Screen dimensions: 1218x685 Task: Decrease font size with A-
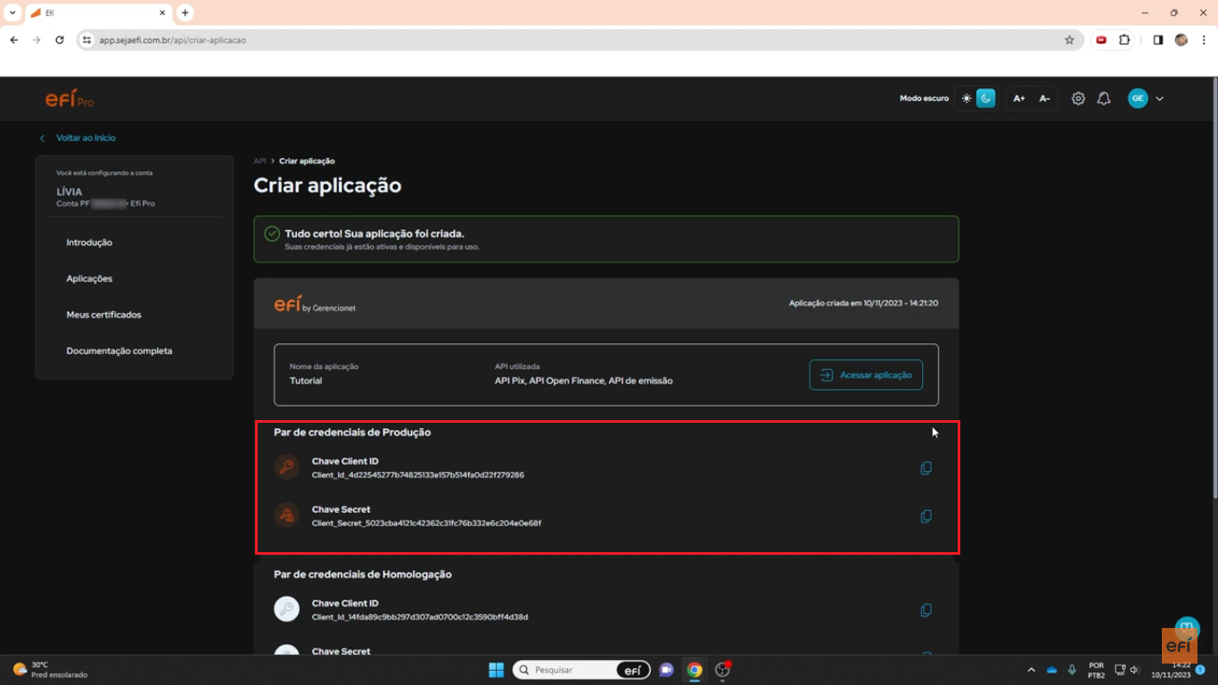1044,98
